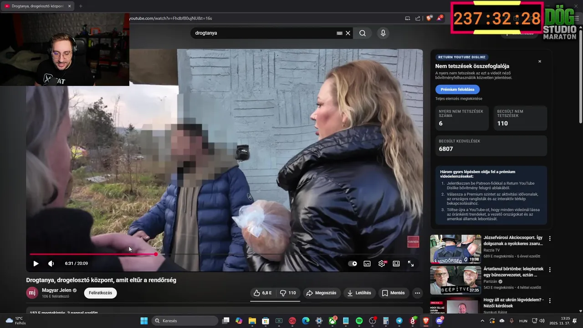Open Calculator from the taskbar
This screenshot has width=583, height=328.
pyautogui.click(x=386, y=321)
